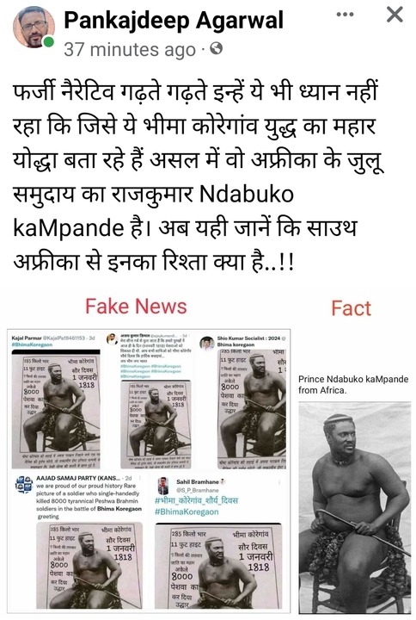Click Pankajdeep Agarwal's profile picture
Image resolution: width=416 pixels, height=620 pixels.
point(34,27)
